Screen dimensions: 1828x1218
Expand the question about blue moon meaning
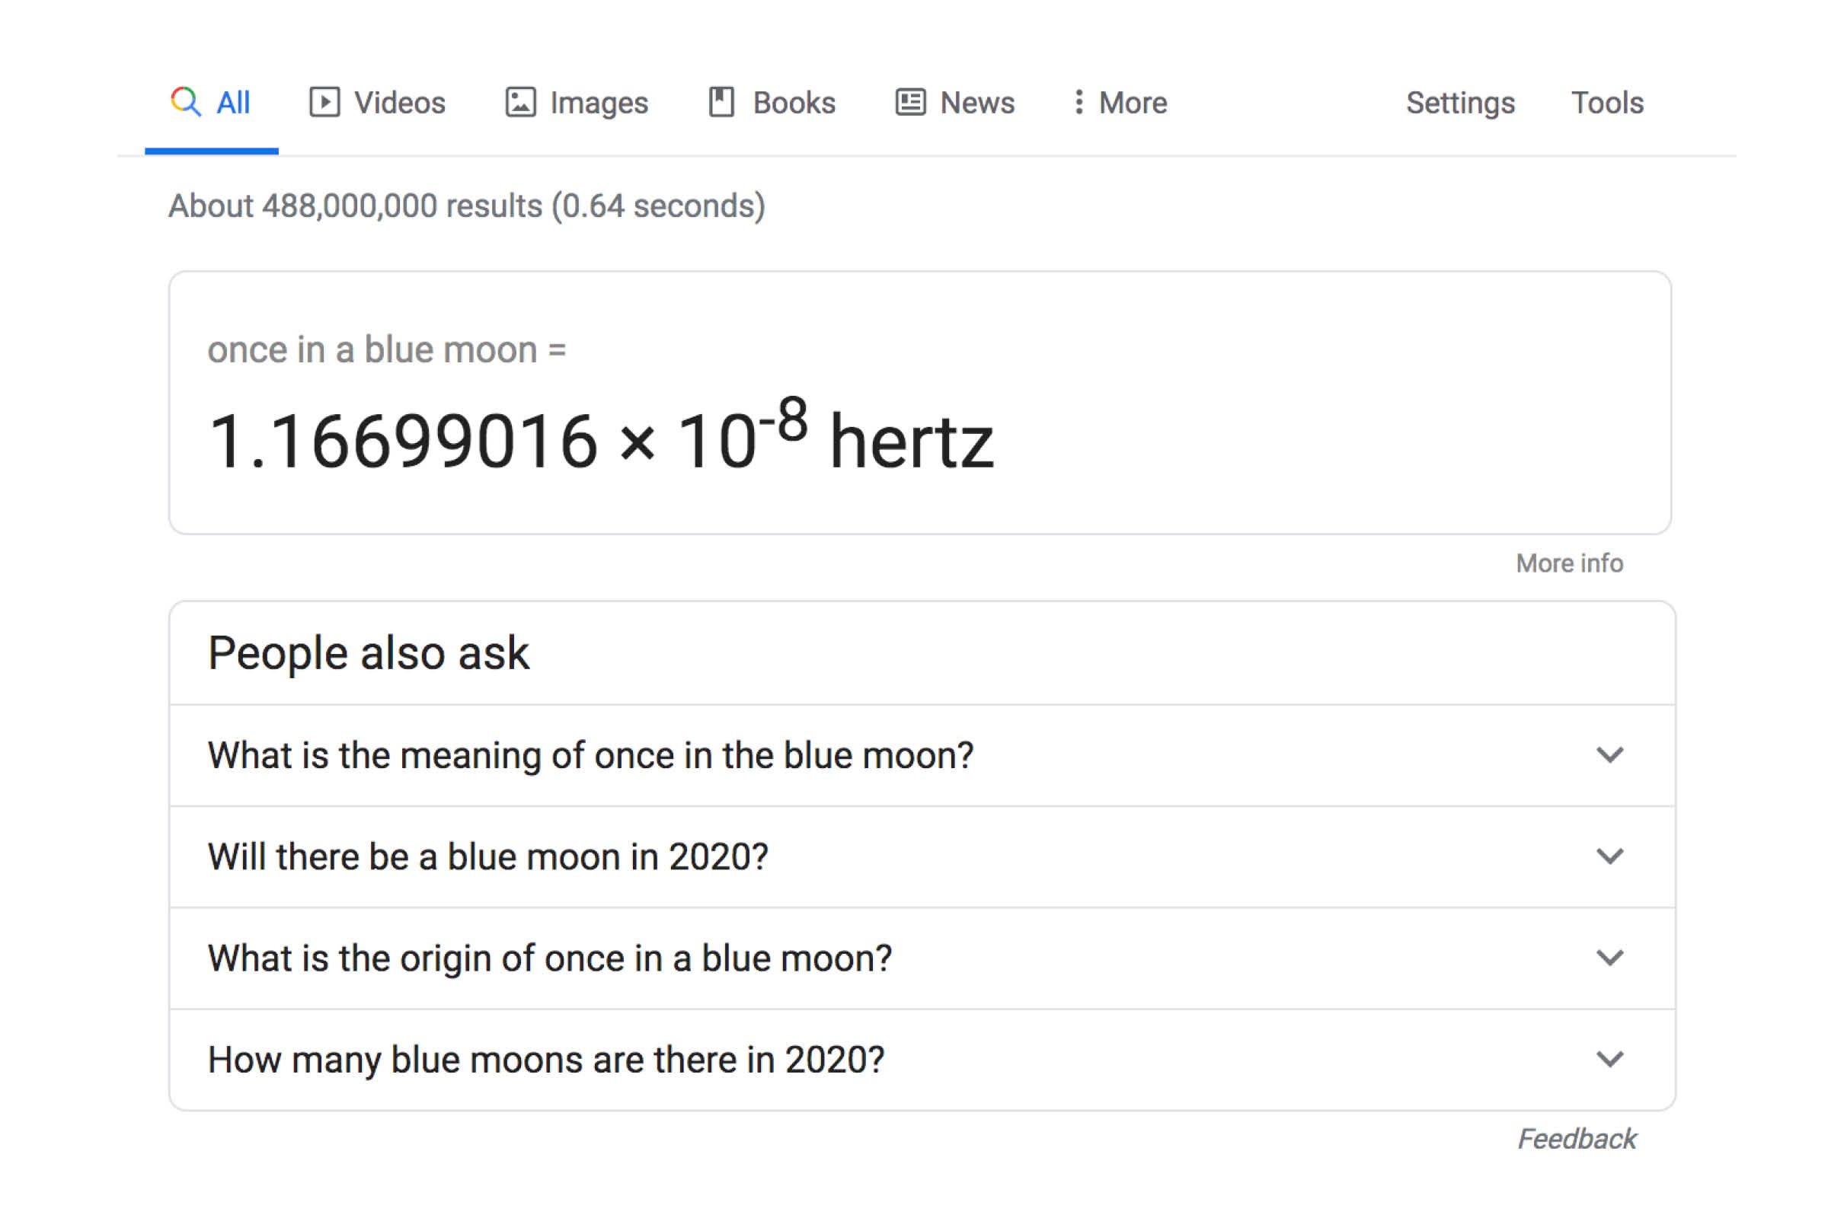pos(1610,754)
